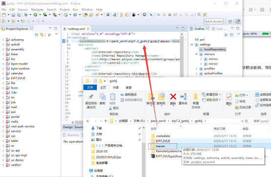Click Collapse All icon in Project Explorer
271x177 pixels.
37,35
